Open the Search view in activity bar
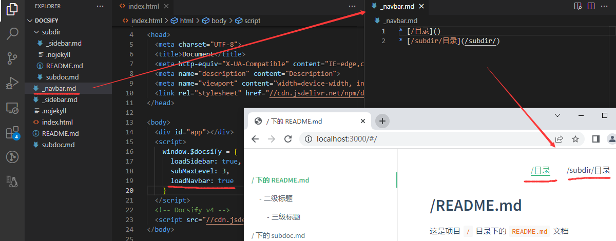616x241 pixels. 12,34
